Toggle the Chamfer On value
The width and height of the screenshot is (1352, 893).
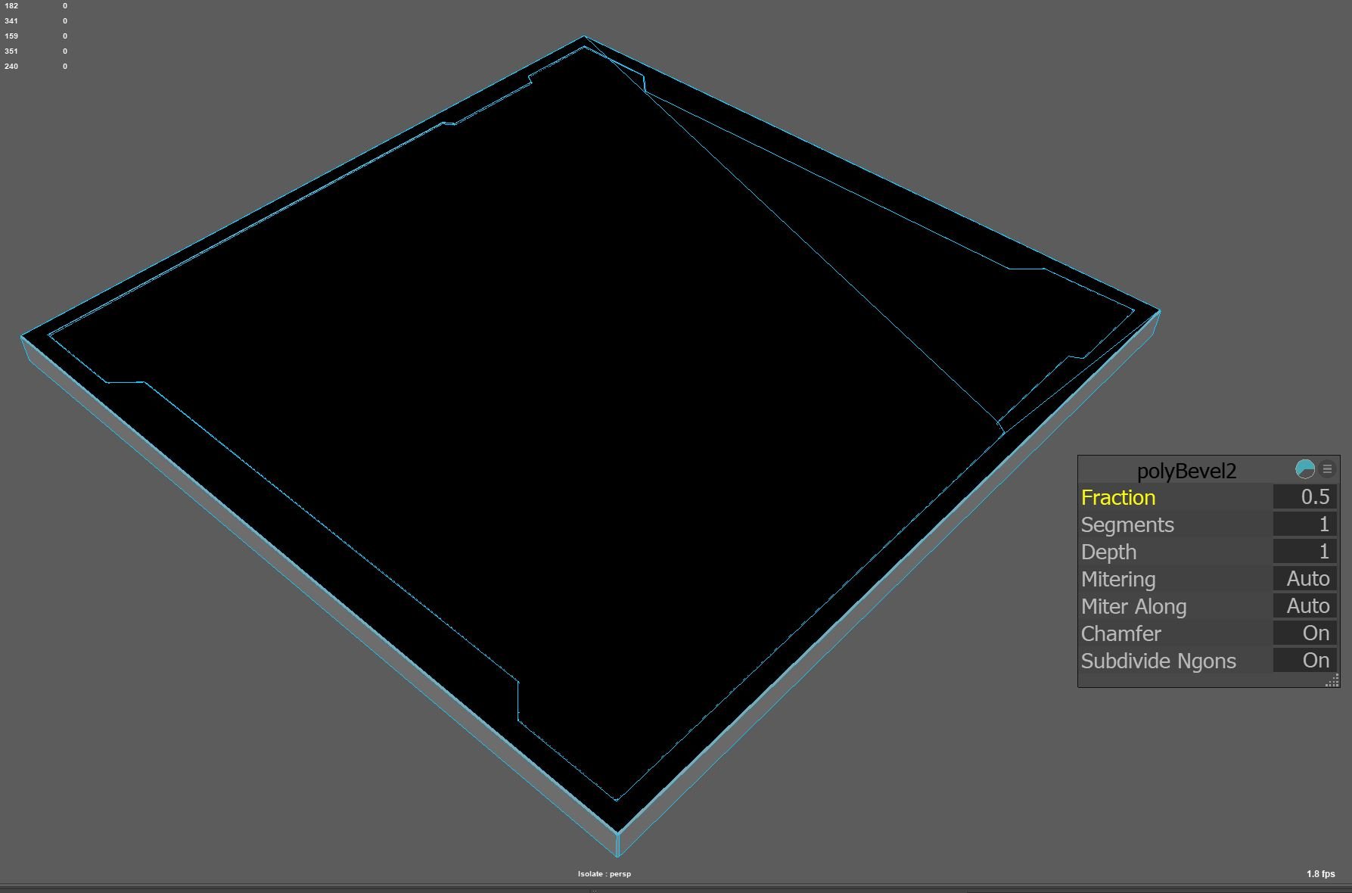click(x=1305, y=633)
